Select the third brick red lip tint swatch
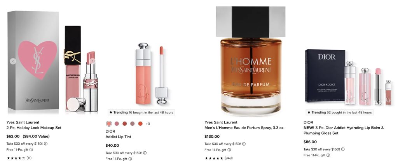 (x=125, y=123)
